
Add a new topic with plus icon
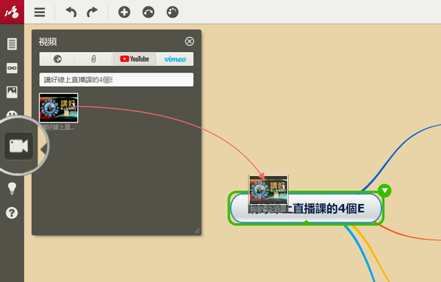124,12
